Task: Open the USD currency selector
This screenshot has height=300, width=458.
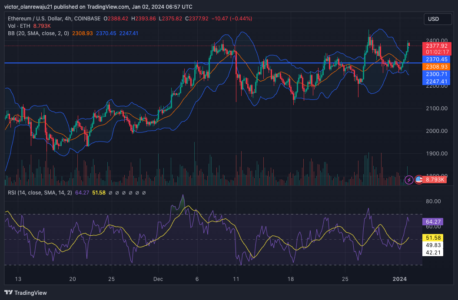Action: pos(438,19)
